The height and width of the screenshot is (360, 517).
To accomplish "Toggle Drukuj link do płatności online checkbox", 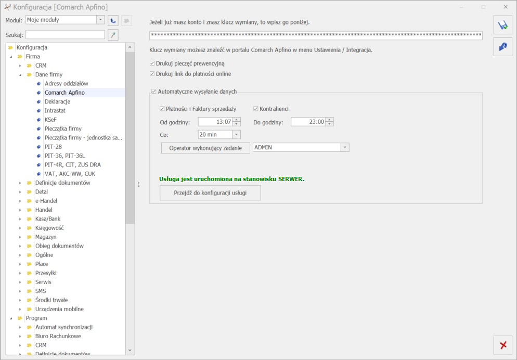I will pyautogui.click(x=152, y=74).
